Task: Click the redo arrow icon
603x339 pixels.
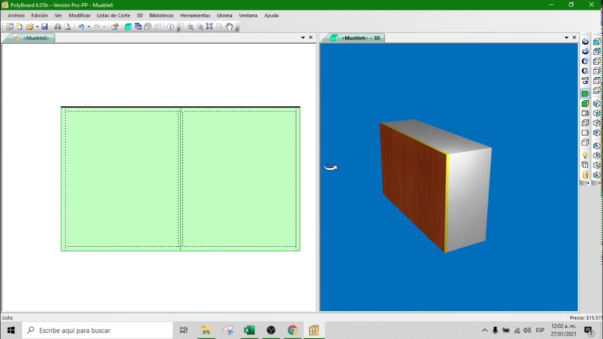Action: click(x=97, y=27)
